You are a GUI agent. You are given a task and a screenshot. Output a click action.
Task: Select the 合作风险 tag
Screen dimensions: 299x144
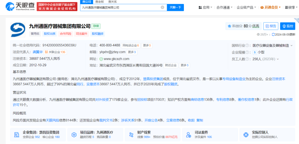[66, 34]
